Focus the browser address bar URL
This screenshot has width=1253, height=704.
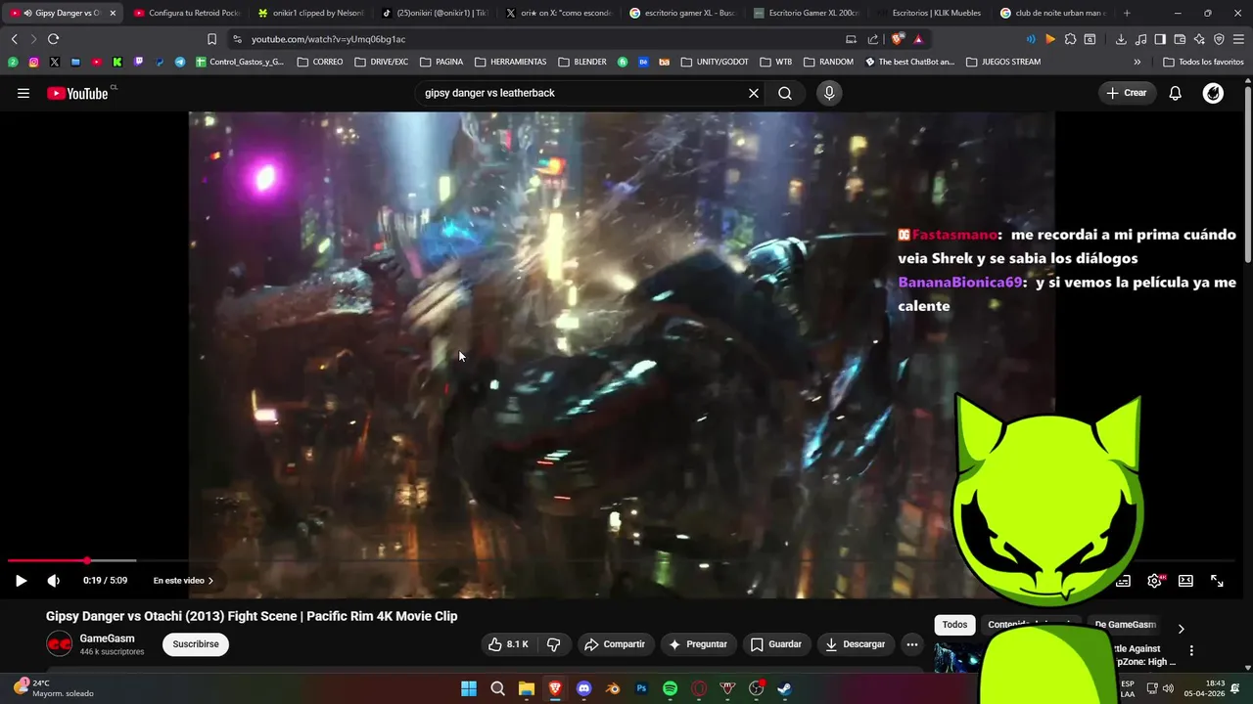328,39
